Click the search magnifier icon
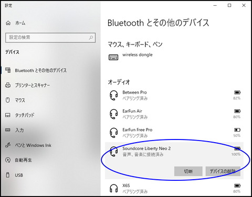The width and height of the screenshot is (252, 197). coord(91,38)
